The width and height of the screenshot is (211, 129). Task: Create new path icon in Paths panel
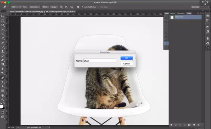[x=194, y=125]
